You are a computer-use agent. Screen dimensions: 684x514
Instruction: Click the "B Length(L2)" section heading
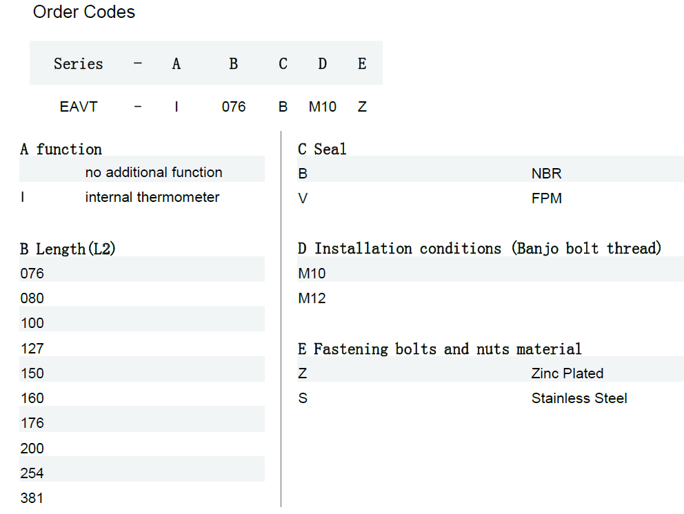(68, 249)
